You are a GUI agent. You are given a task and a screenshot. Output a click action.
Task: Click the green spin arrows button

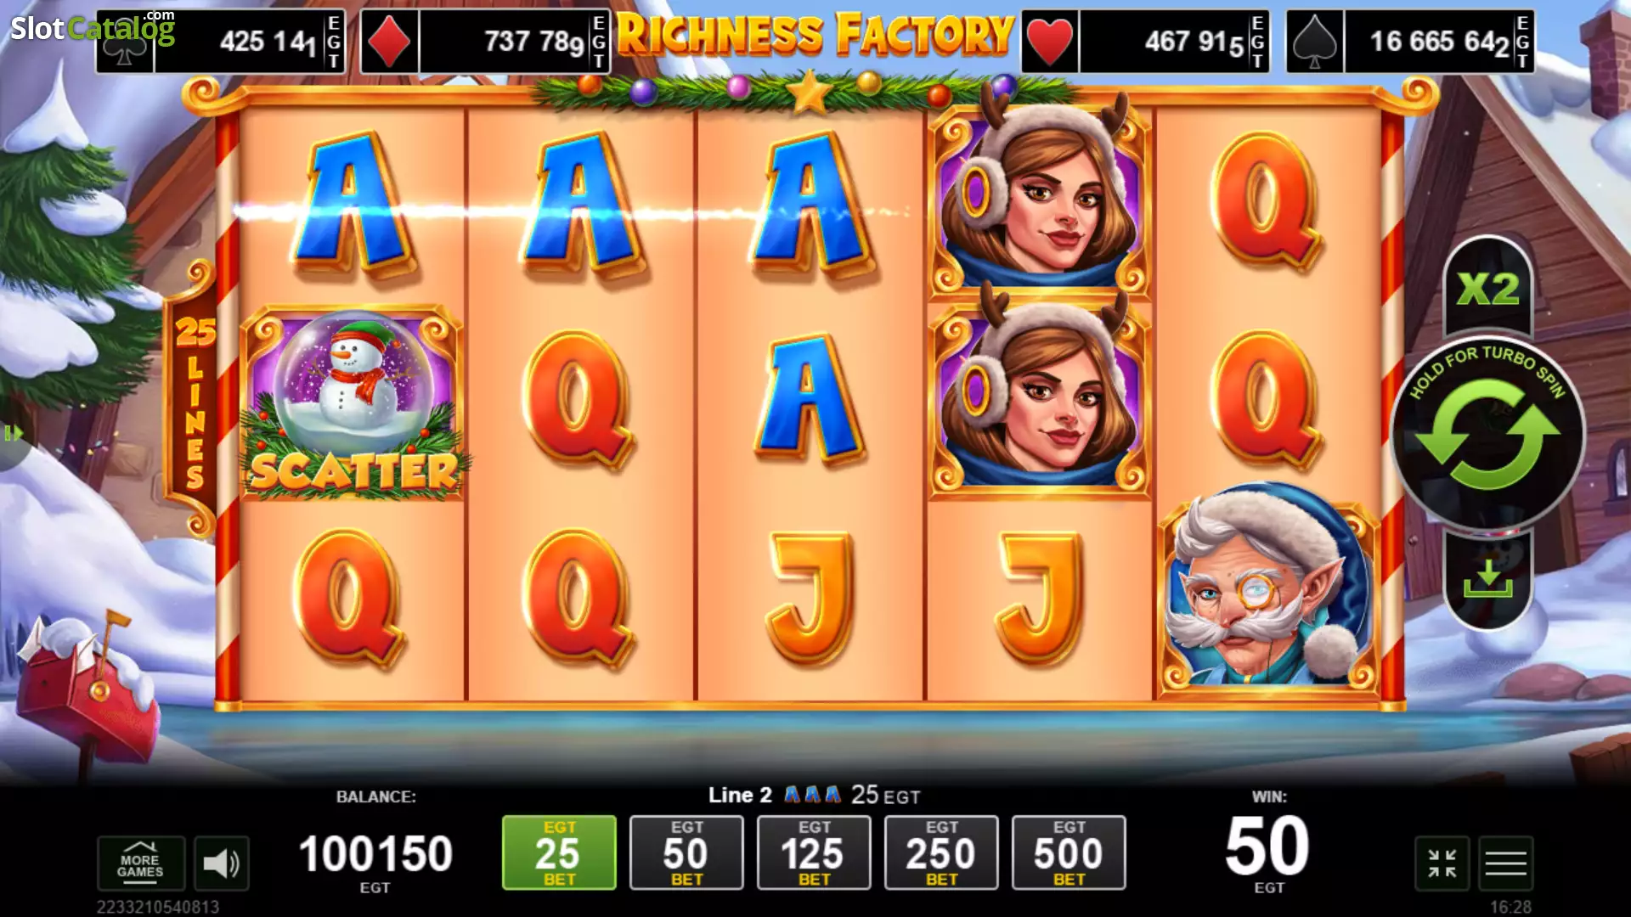click(1487, 435)
